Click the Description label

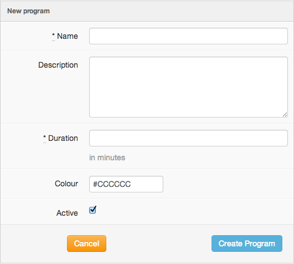pos(58,65)
